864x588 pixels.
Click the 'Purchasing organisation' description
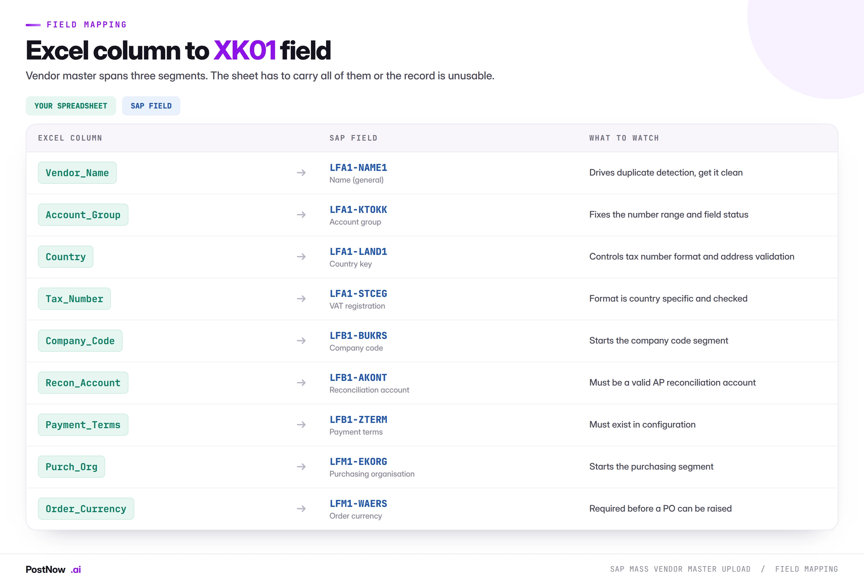(x=372, y=474)
